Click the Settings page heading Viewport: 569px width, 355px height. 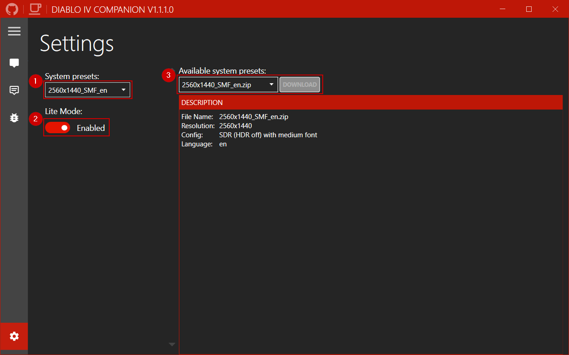pyautogui.click(x=77, y=44)
